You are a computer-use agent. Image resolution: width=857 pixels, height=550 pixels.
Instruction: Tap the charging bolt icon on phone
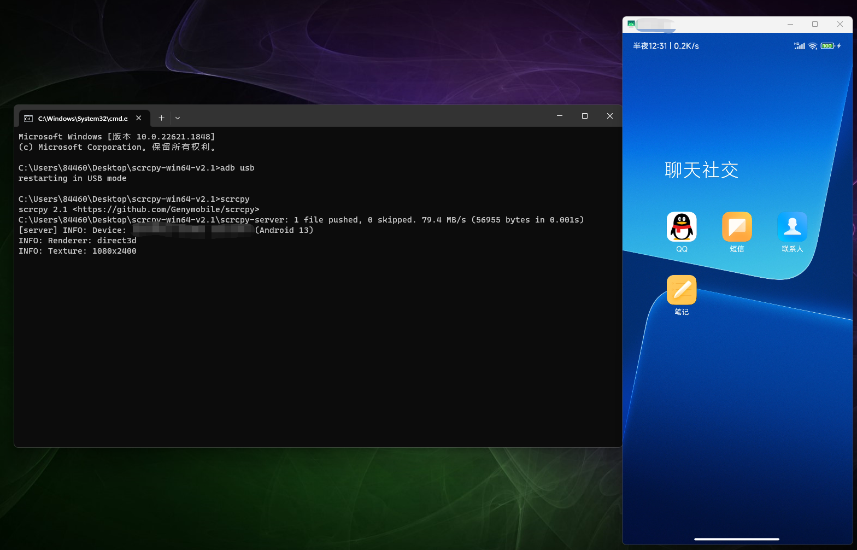[839, 46]
